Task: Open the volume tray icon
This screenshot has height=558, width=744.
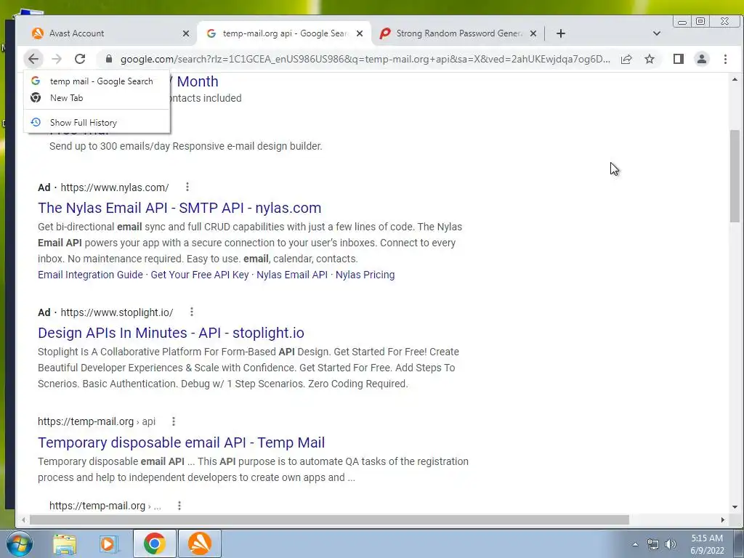Action: tap(670, 544)
